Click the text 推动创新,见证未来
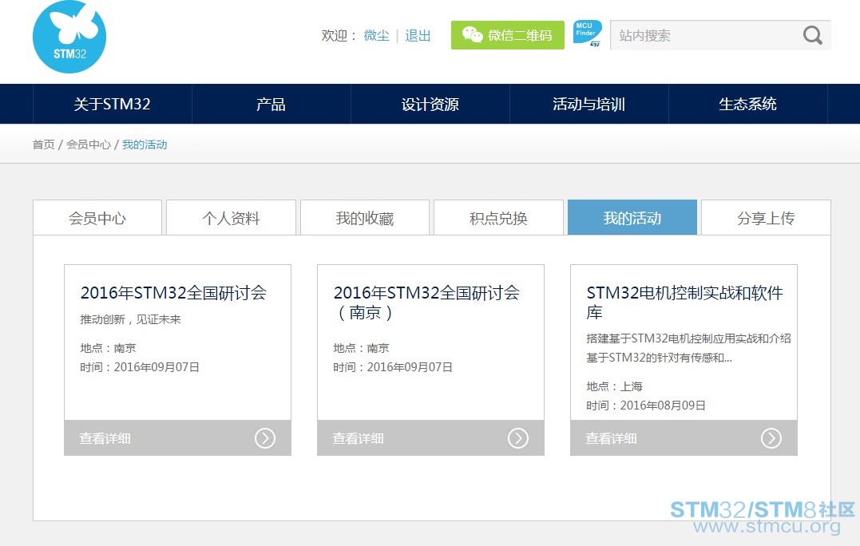Image resolution: width=860 pixels, height=546 pixels. (x=130, y=319)
